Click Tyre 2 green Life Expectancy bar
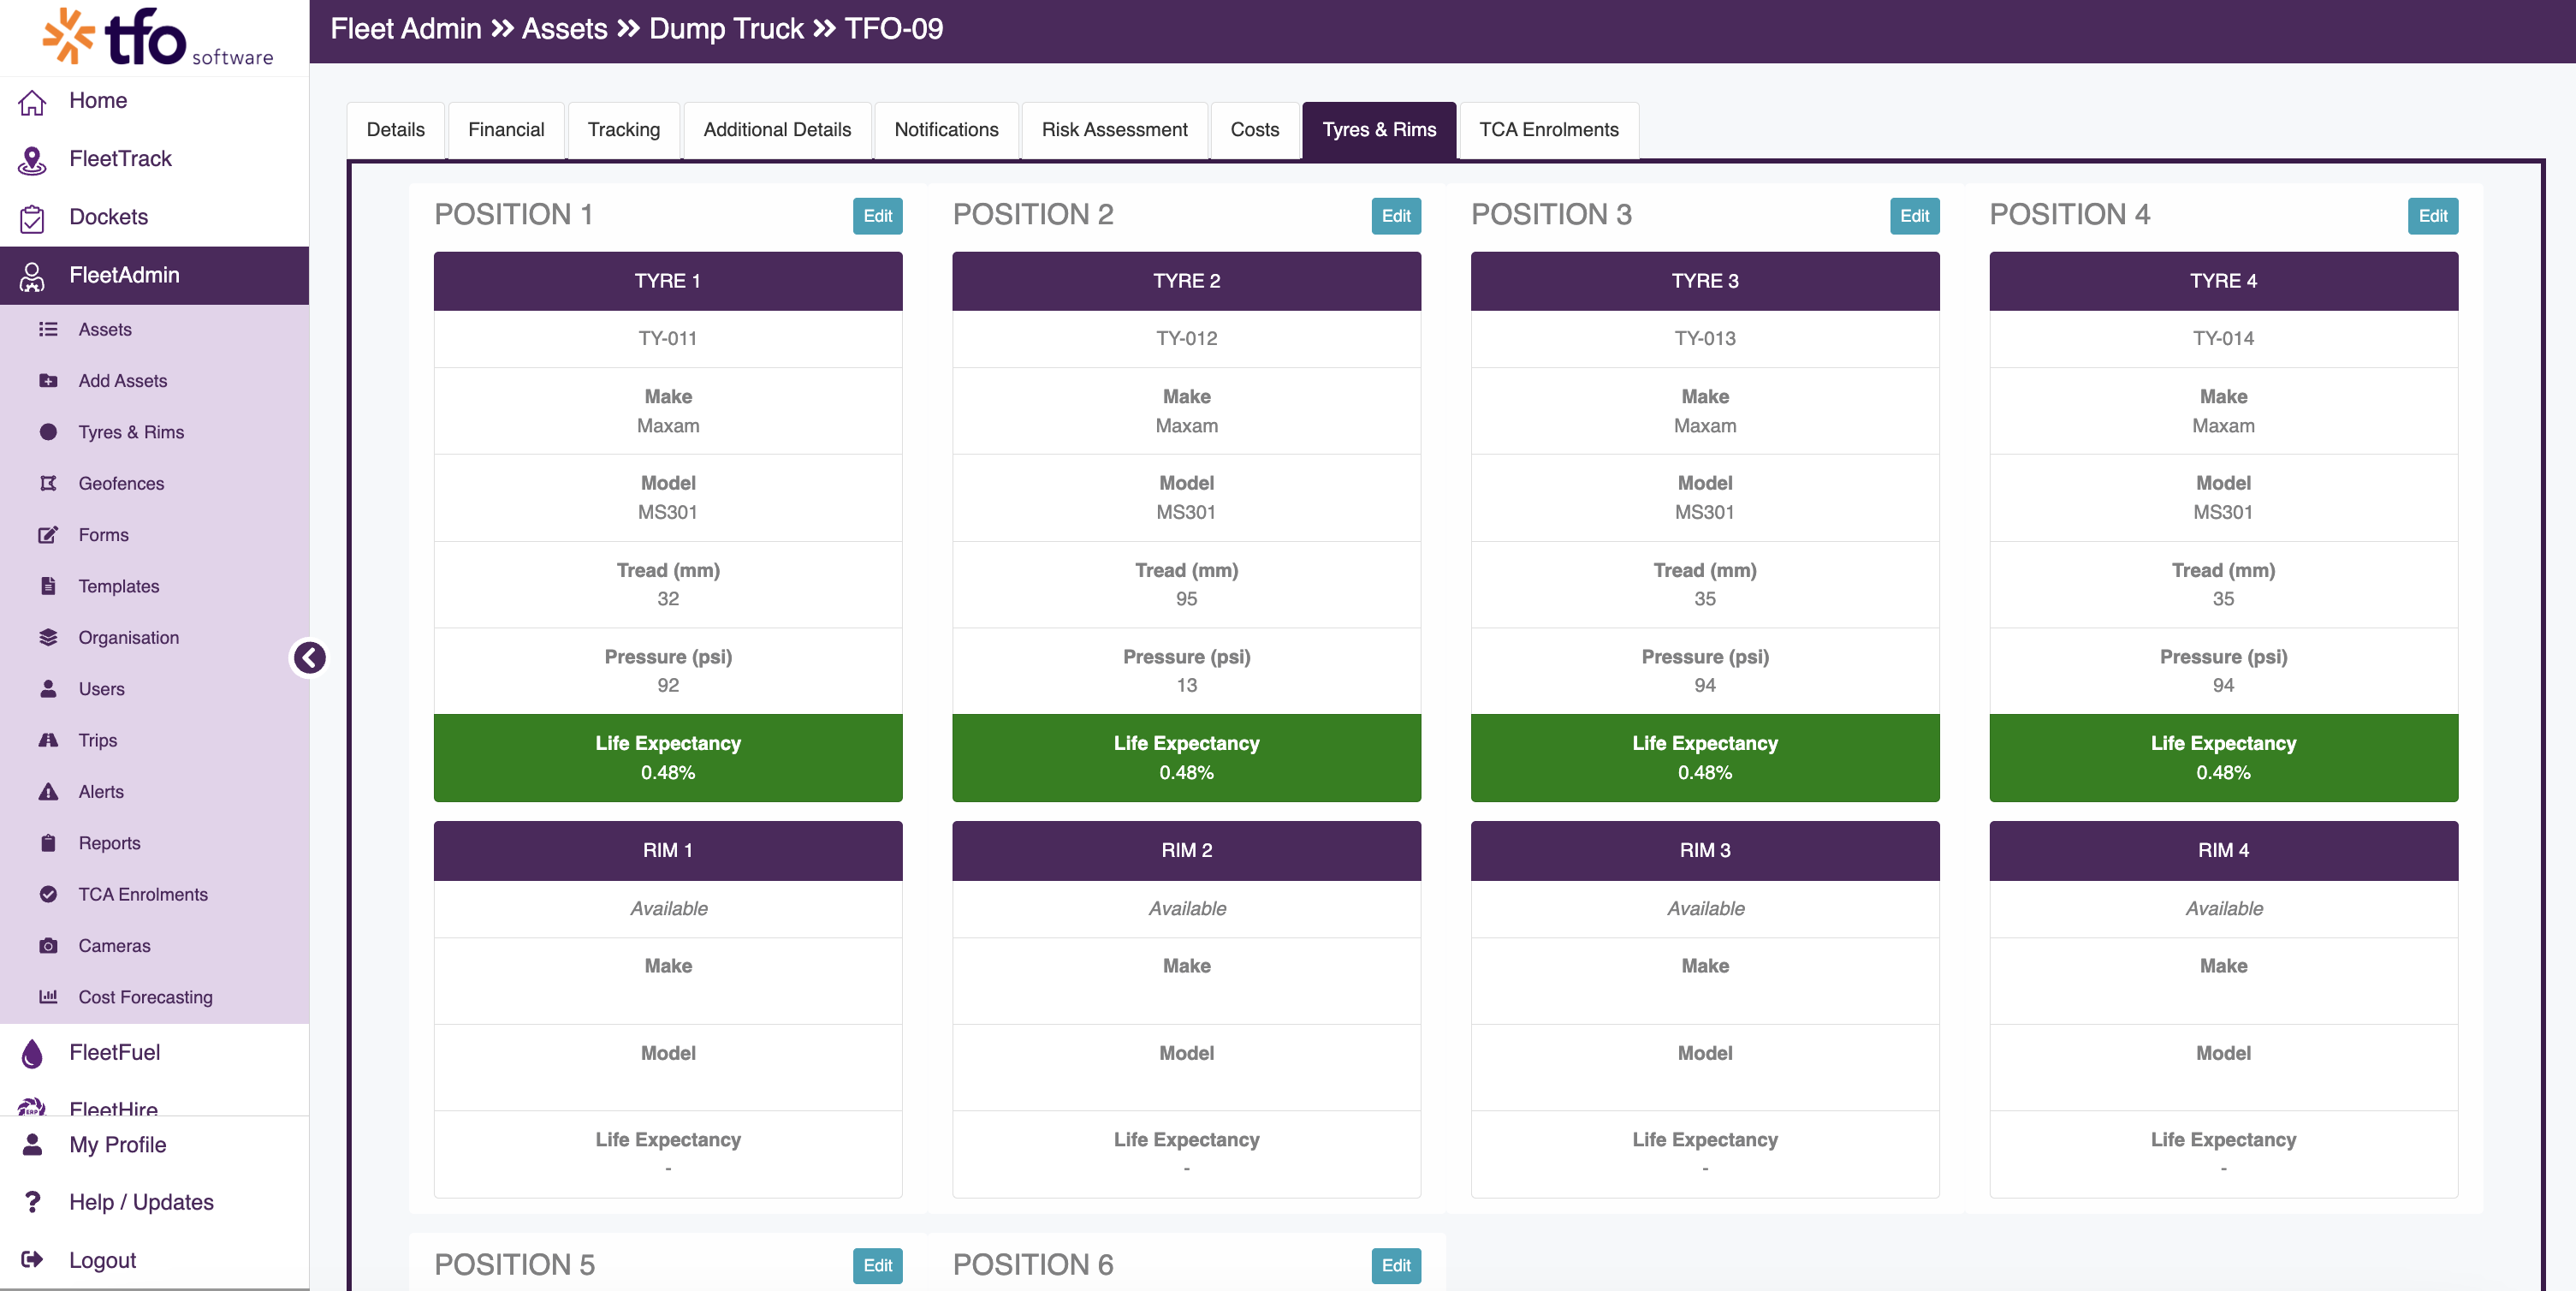Viewport: 2576px width, 1291px height. 1186,758
